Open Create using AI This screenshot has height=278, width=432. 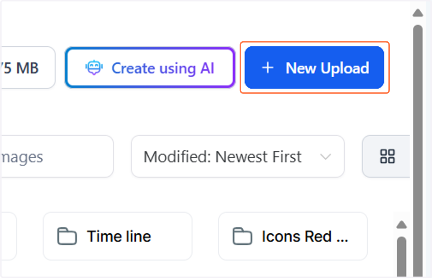point(150,68)
